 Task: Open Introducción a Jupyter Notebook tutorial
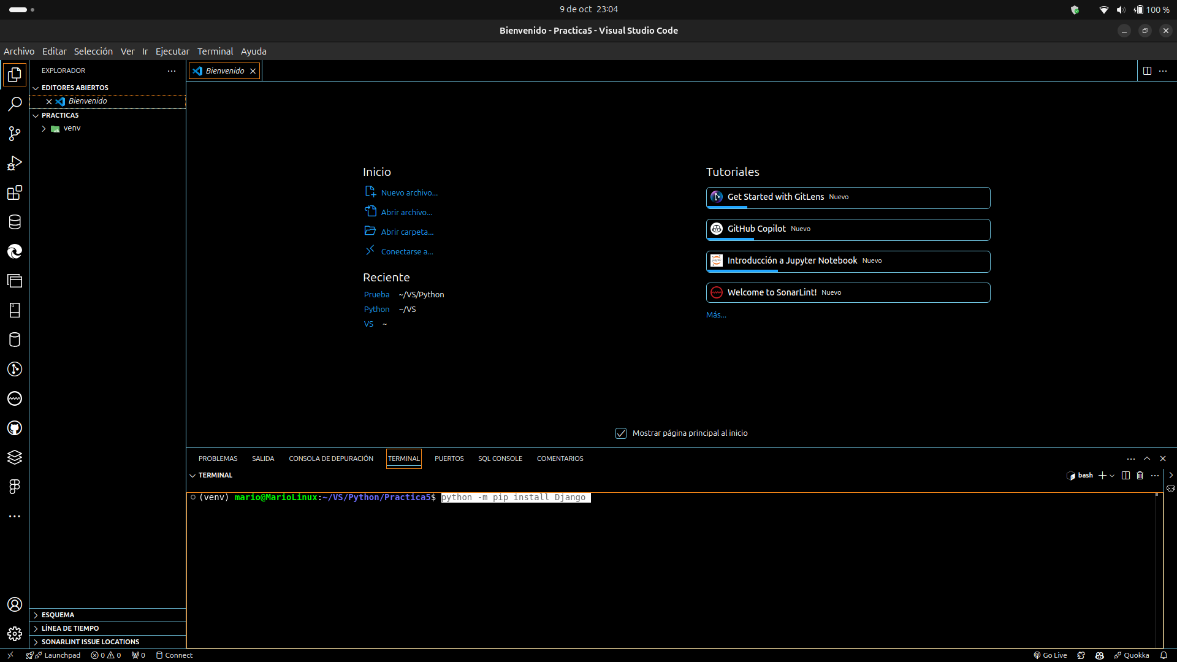pos(848,261)
